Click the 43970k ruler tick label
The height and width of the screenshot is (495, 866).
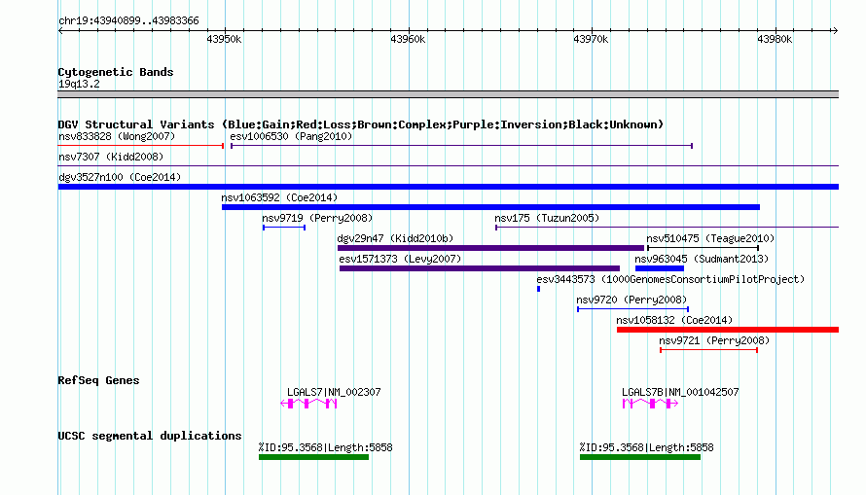(x=591, y=39)
